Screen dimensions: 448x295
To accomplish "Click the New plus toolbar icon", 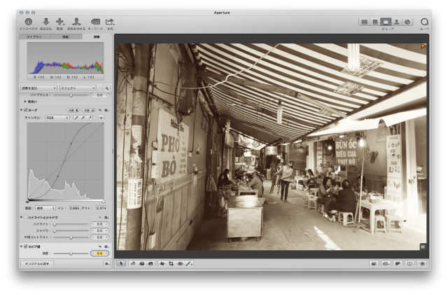I will coord(59,22).
